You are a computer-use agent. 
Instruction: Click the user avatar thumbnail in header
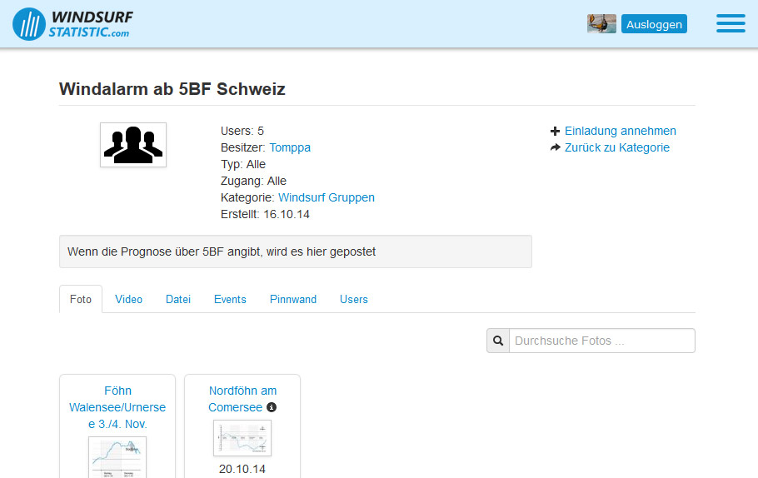click(x=601, y=24)
